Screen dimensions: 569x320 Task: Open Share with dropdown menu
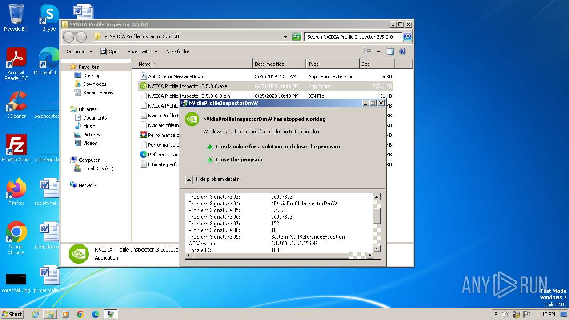click(142, 52)
